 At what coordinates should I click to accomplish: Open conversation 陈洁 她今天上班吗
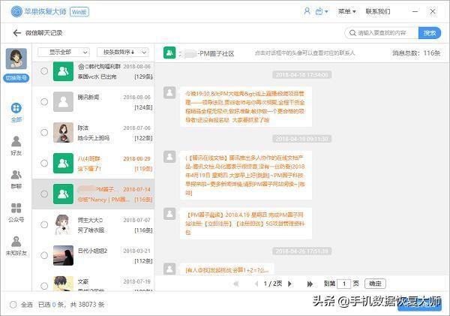coord(93,132)
